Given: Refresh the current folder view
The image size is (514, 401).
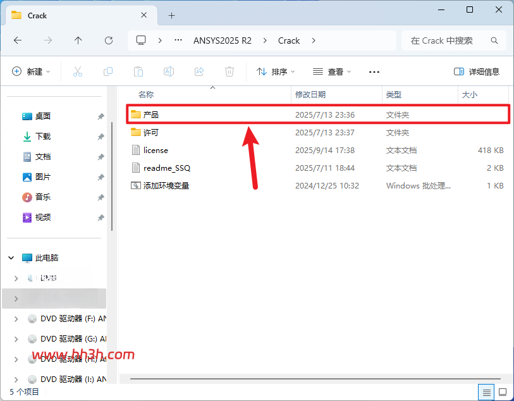Looking at the screenshot, I should 109,40.
